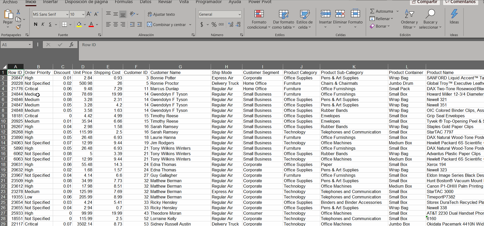Click the Format Painter brush icon

[x=18, y=27]
